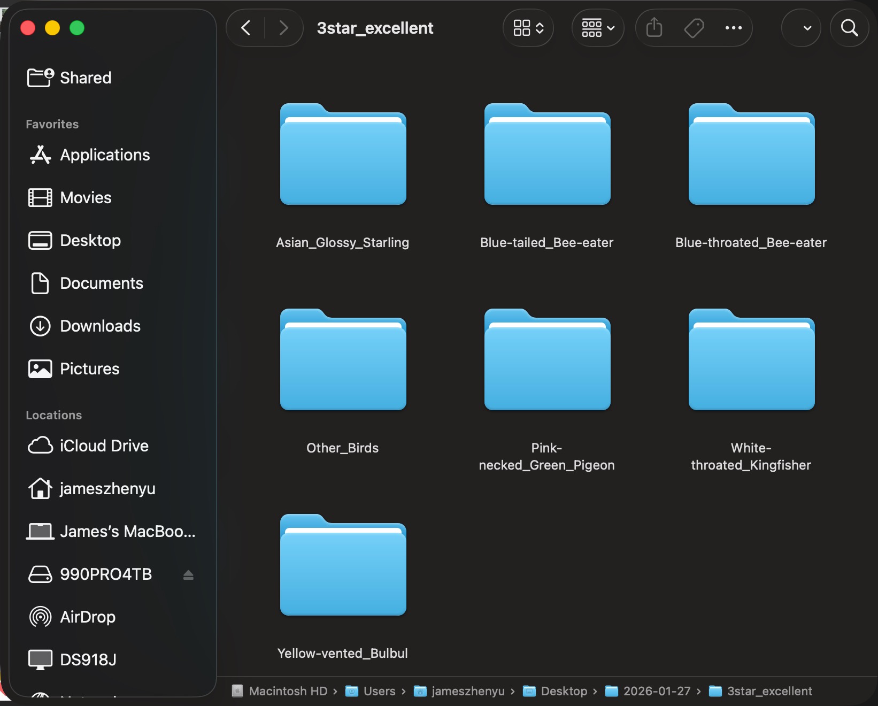Open AirDrop from the sidebar
The width and height of the screenshot is (878, 706).
[87, 617]
